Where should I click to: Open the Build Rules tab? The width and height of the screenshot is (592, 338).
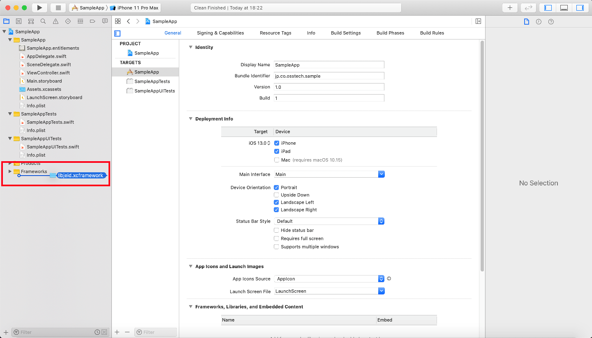(x=432, y=33)
